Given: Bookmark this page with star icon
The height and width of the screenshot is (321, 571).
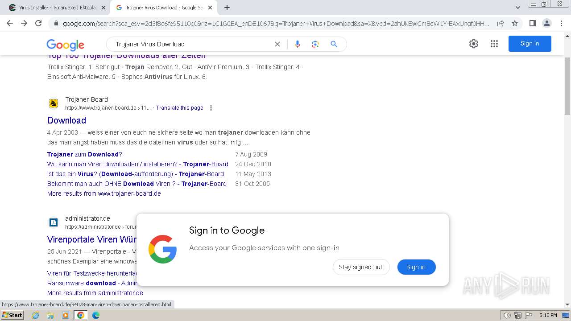Looking at the screenshot, I should click(x=515, y=24).
